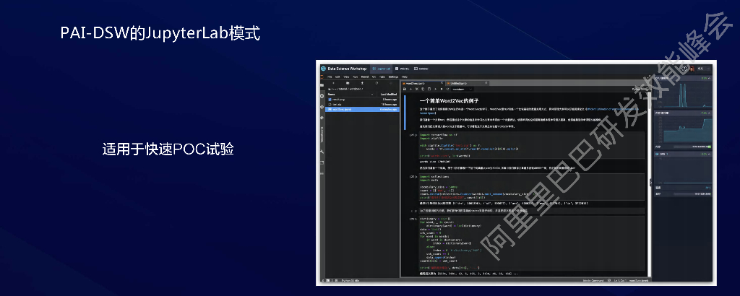Open the Settings menu
Viewport: 740px width, 296px height.
click(393, 77)
